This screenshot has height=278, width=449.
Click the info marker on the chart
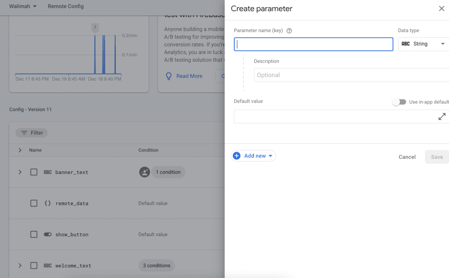[95, 28]
